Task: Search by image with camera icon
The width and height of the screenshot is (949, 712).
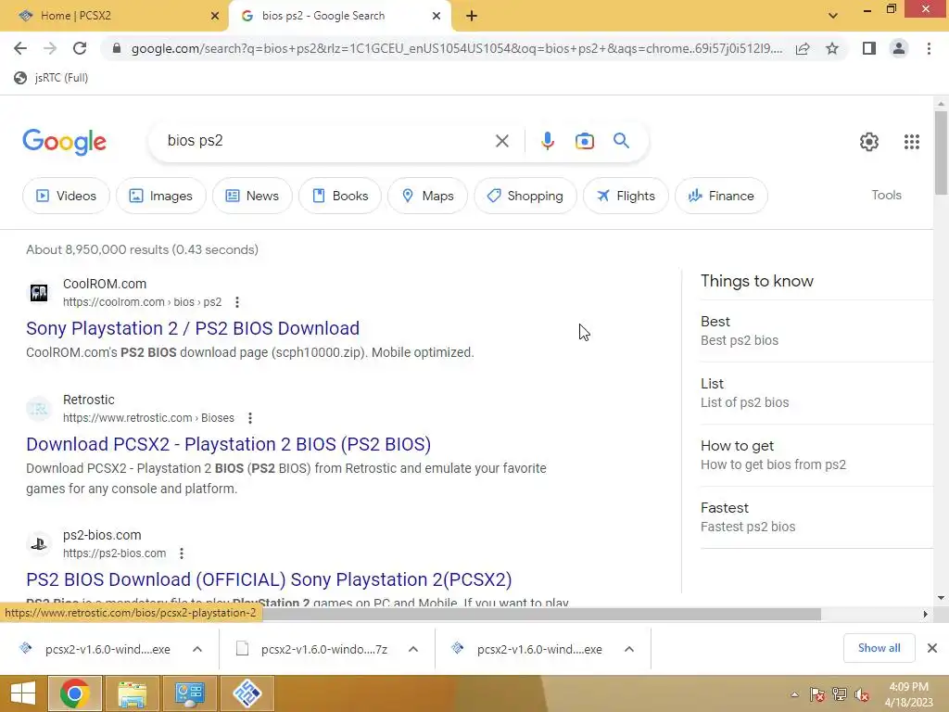Action: pos(584,141)
